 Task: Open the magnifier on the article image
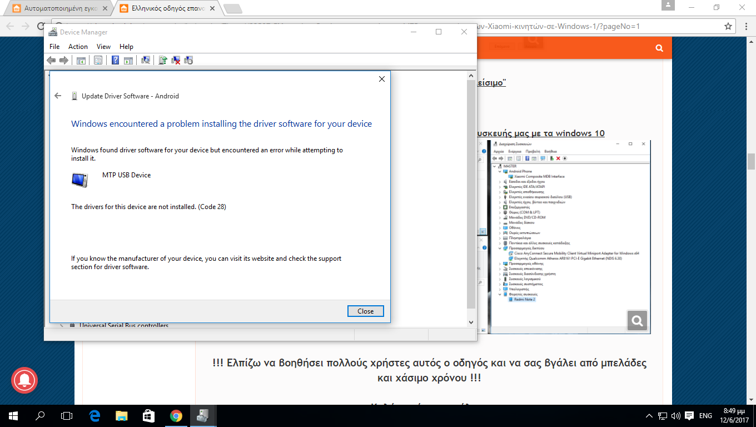pyautogui.click(x=636, y=320)
